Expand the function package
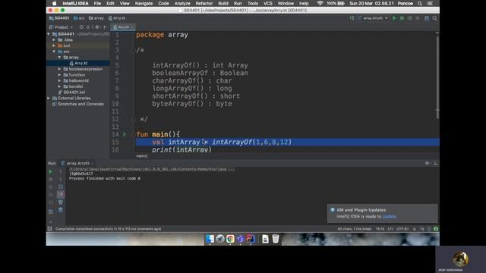Viewport: 486px width, 273px height. click(x=59, y=75)
